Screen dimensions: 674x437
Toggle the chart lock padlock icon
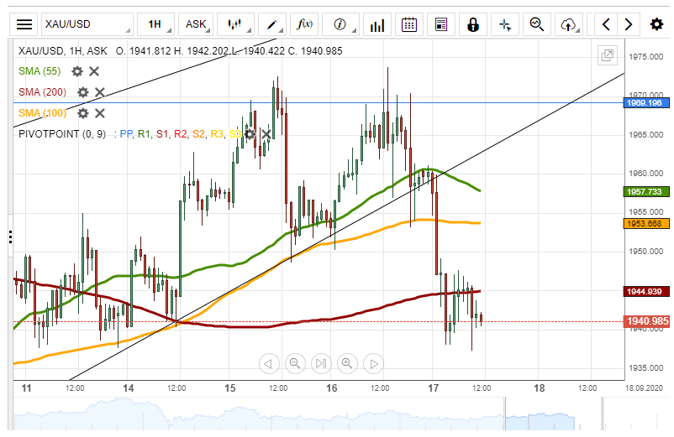coord(473,24)
